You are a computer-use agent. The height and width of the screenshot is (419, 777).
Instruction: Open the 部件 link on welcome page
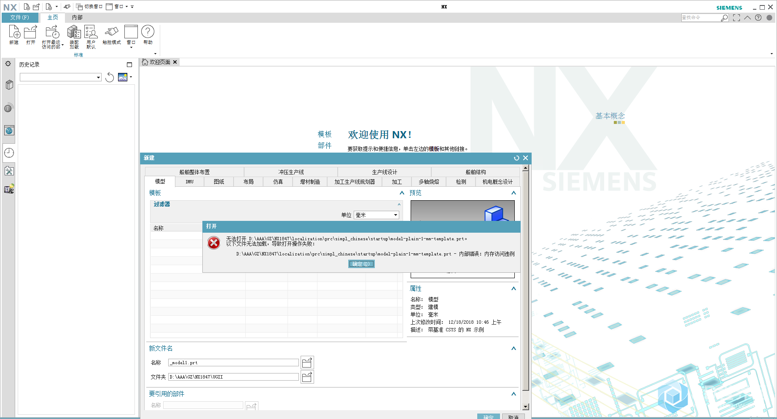pyautogui.click(x=325, y=145)
